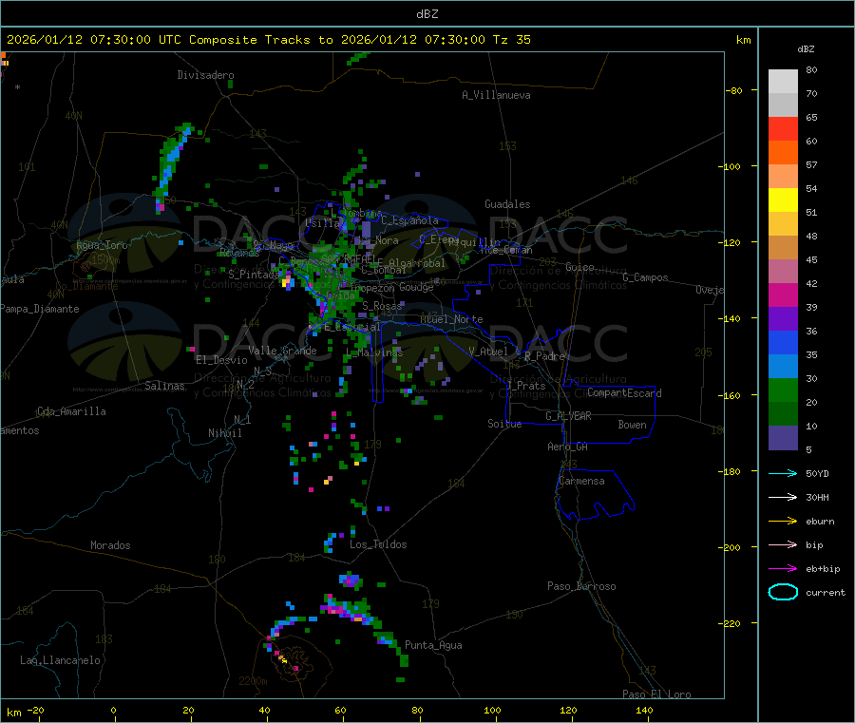Image resolution: width=855 pixels, height=723 pixels.
Task: Click the Divisadero place label
Action: [205, 75]
